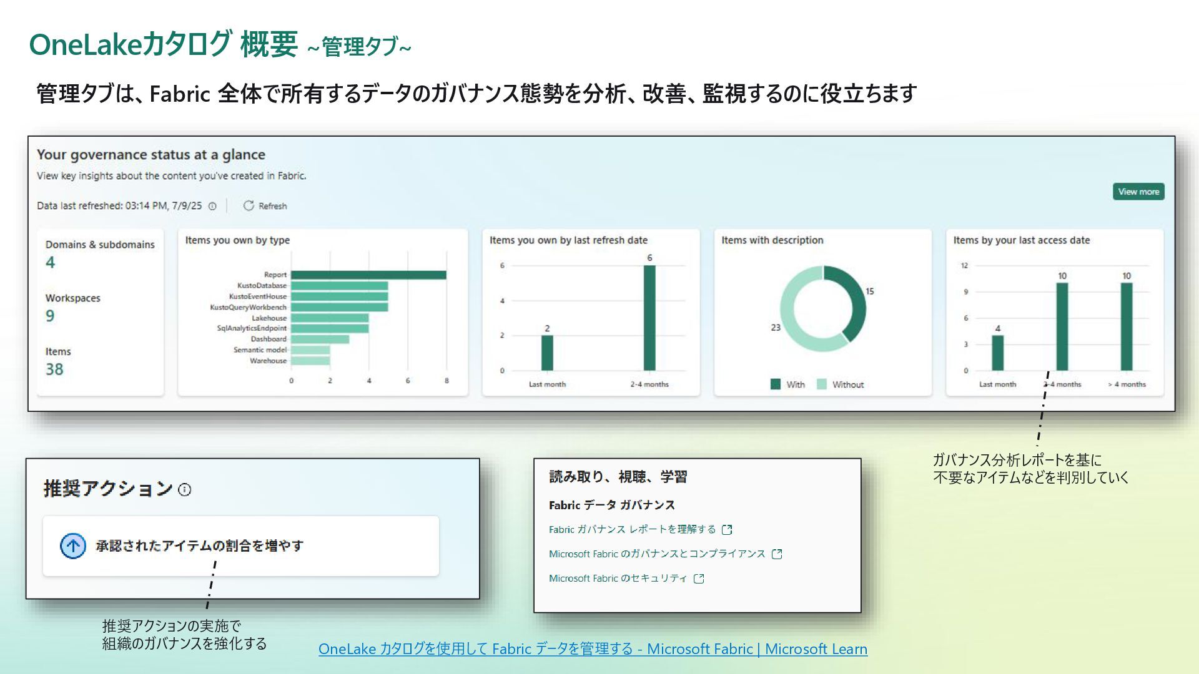Click the Workspaces count 9
Viewport: 1199px width, 674px height.
point(50,316)
